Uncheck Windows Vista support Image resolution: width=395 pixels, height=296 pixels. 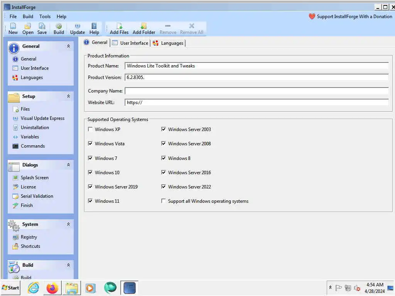pyautogui.click(x=90, y=144)
